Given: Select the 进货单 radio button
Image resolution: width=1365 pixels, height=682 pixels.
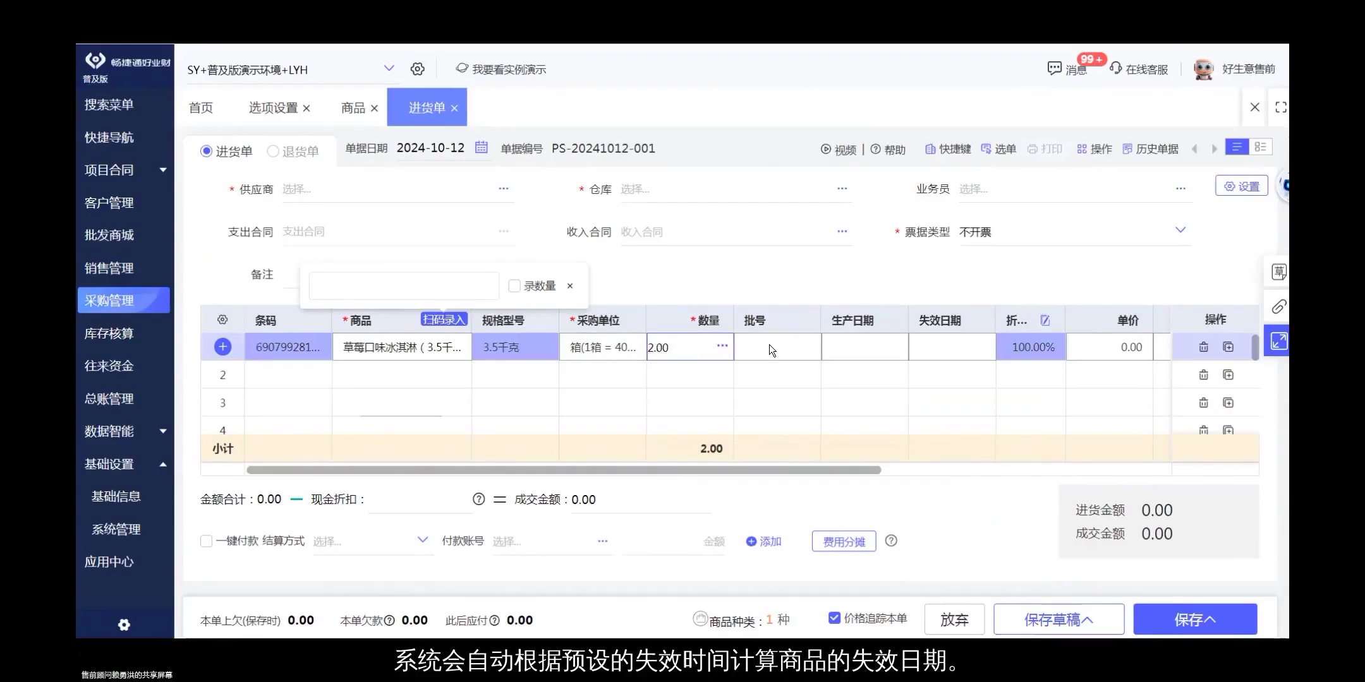Looking at the screenshot, I should [x=205, y=151].
